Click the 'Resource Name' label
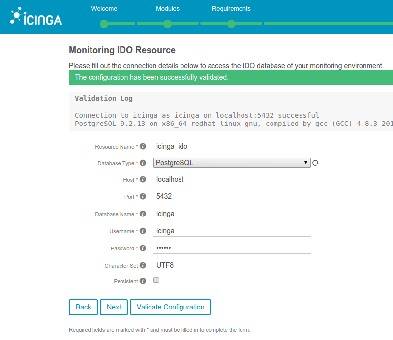This screenshot has height=340, width=393. [x=115, y=147]
